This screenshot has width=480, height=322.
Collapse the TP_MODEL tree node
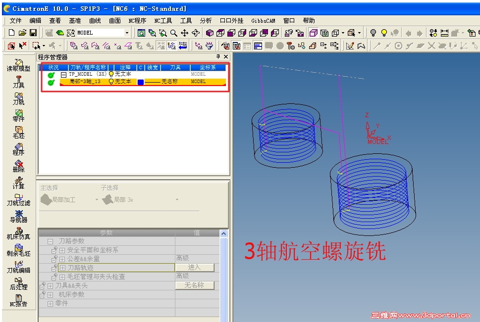(x=64, y=75)
